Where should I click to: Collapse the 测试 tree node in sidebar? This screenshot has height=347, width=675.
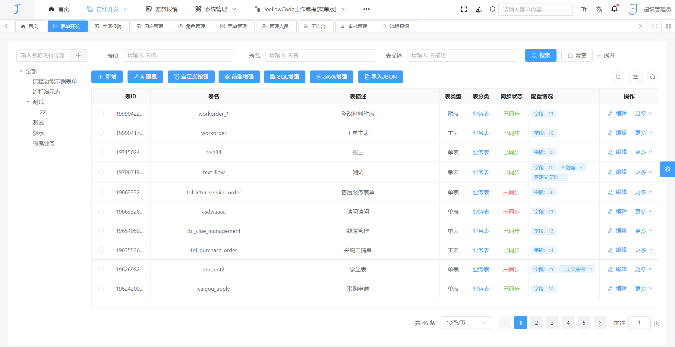point(28,102)
